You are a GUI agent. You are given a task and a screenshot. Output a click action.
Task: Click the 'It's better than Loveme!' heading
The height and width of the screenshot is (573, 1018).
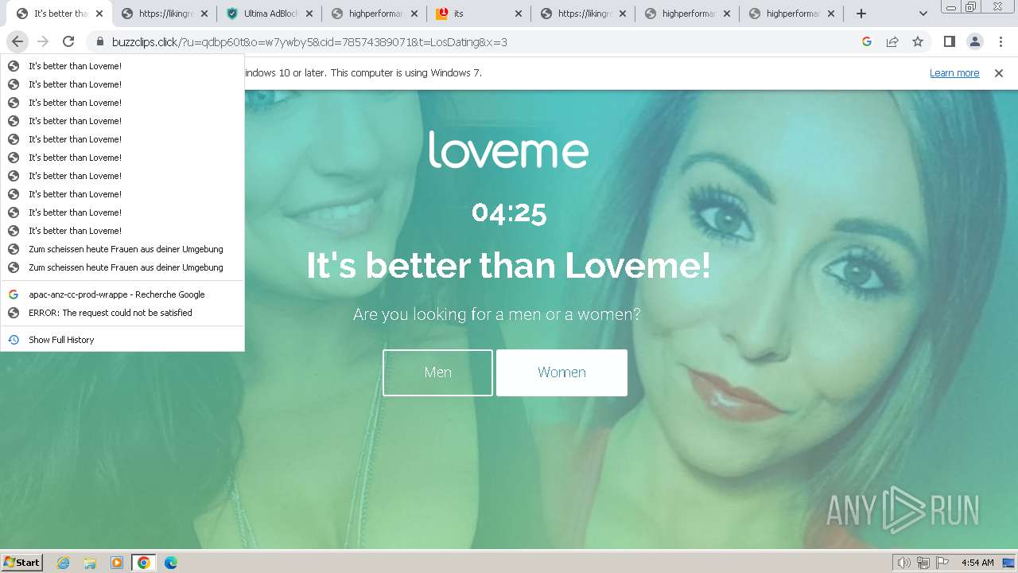(509, 266)
